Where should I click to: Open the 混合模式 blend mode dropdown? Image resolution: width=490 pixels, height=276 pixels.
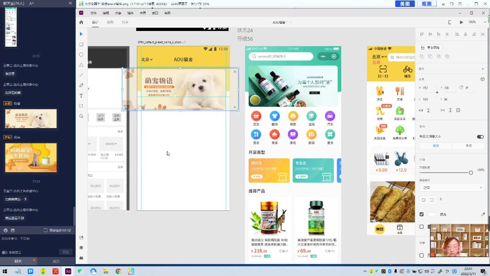[x=451, y=187]
